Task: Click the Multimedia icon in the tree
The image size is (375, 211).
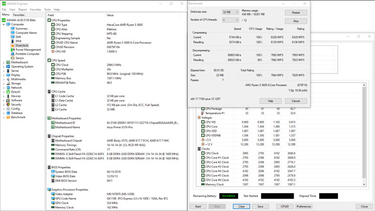Action: (x=8, y=79)
